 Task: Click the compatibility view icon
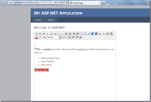tap(61, 3)
